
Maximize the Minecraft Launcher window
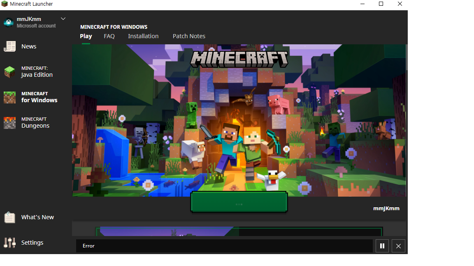(x=381, y=4)
